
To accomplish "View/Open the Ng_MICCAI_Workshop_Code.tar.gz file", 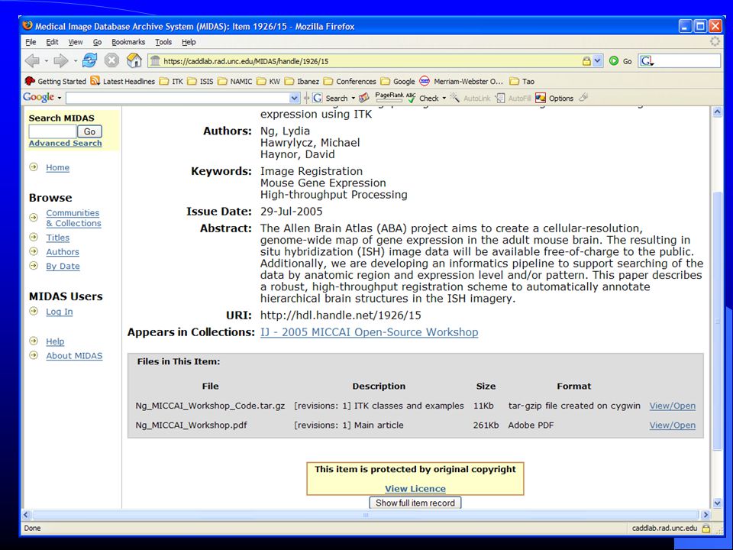I will 672,406.
